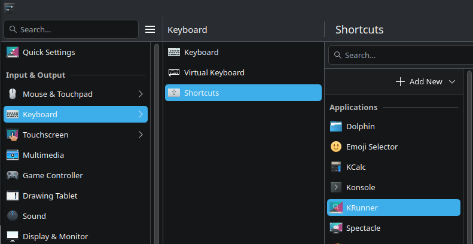This screenshot has width=473, height=244.
Task: Select Multimedia in the sidebar
Action: tap(75, 155)
